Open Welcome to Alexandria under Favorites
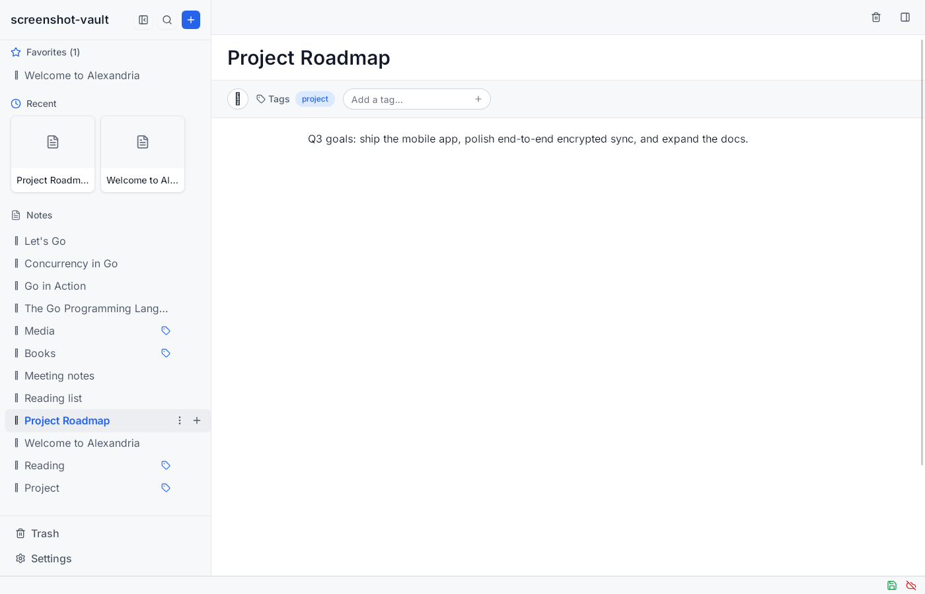925x594 pixels. coord(82,75)
